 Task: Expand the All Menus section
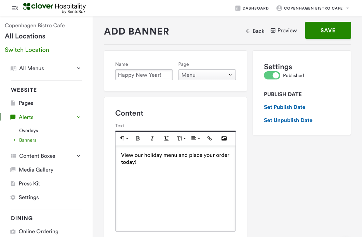pyautogui.click(x=79, y=68)
